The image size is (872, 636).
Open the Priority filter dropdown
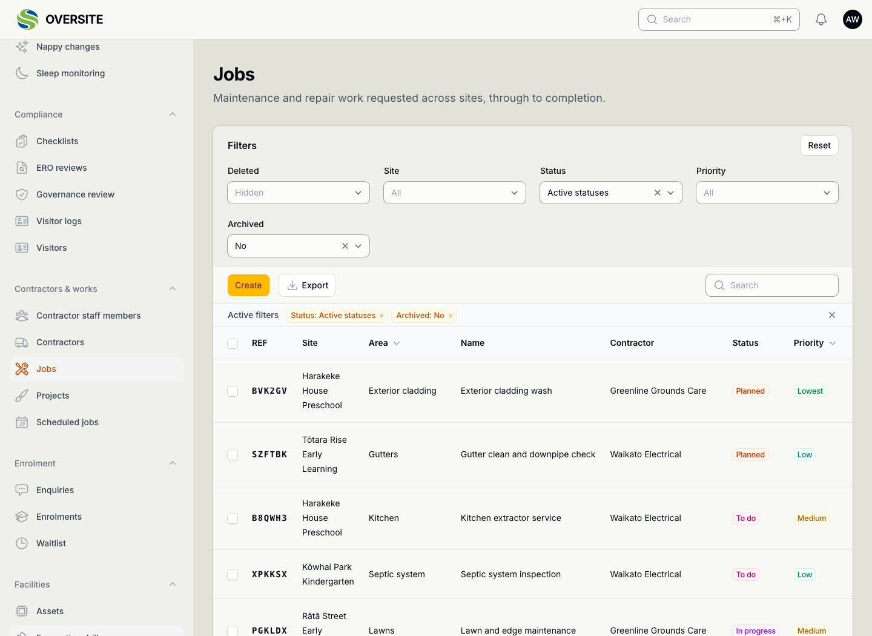767,193
